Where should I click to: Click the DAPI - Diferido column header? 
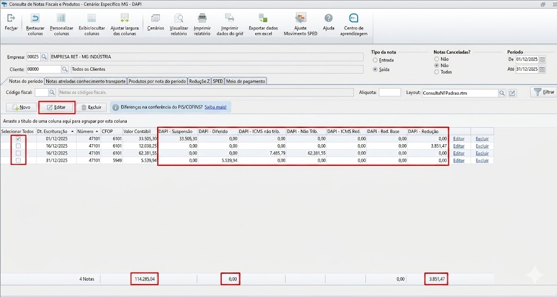pos(218,131)
